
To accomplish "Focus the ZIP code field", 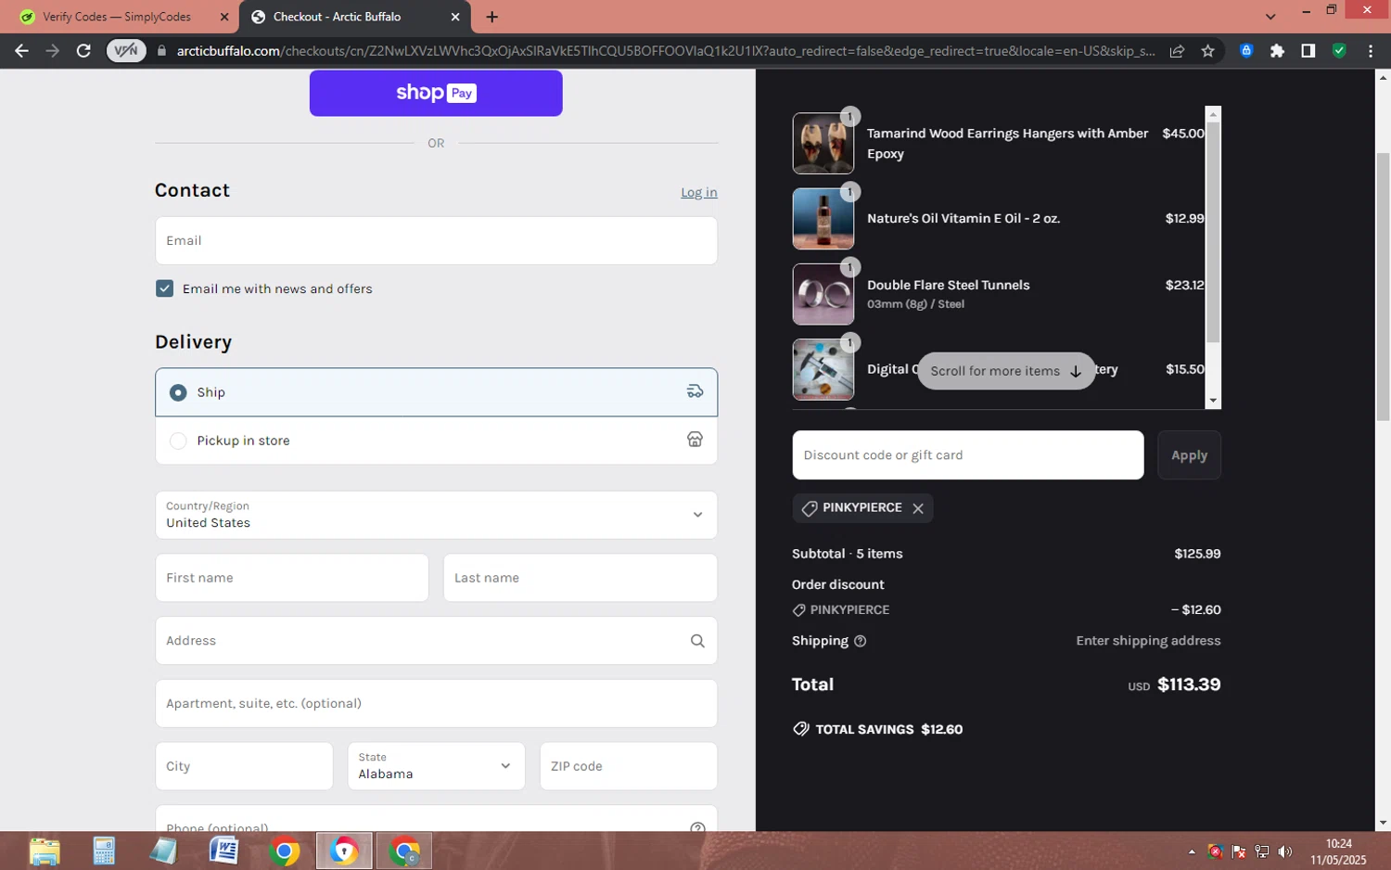I will point(629,766).
